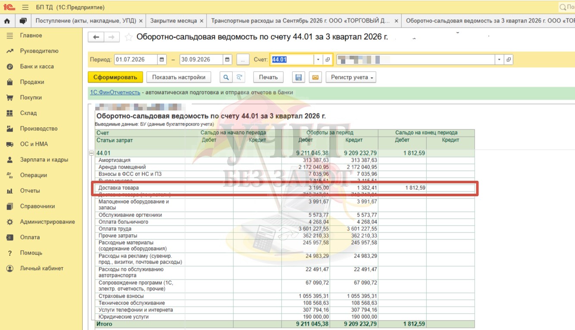Click the Сформировать button
575x330 pixels.
click(x=115, y=77)
